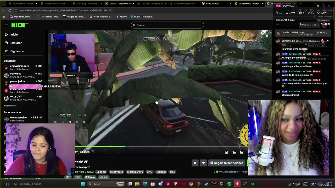Open Epic Games from taskbar
The height and width of the screenshot is (188, 335).
tap(222, 184)
